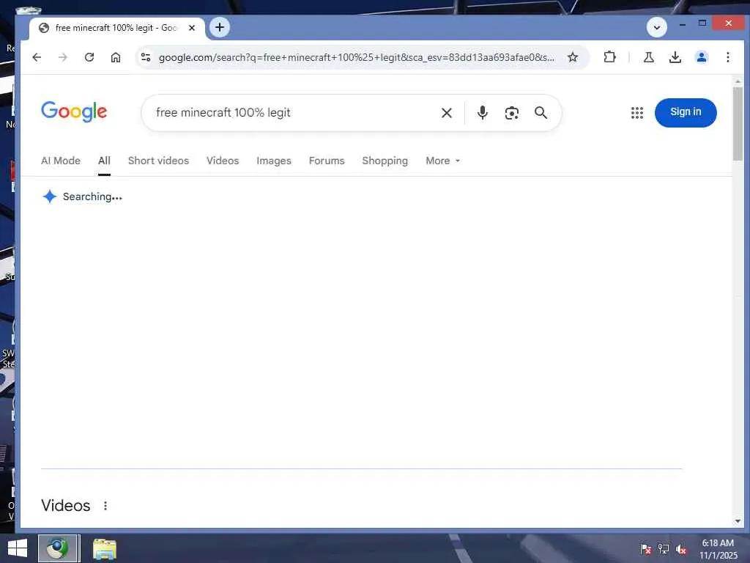This screenshot has width=750, height=563.
Task: Expand the More search filters dropdown
Action: (x=443, y=161)
